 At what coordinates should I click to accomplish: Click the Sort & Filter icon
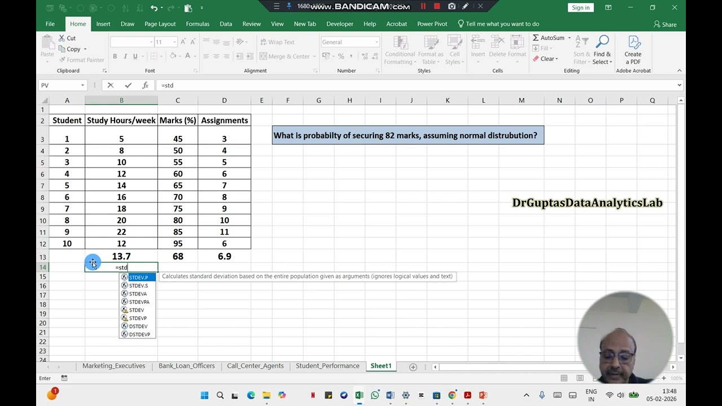(582, 42)
